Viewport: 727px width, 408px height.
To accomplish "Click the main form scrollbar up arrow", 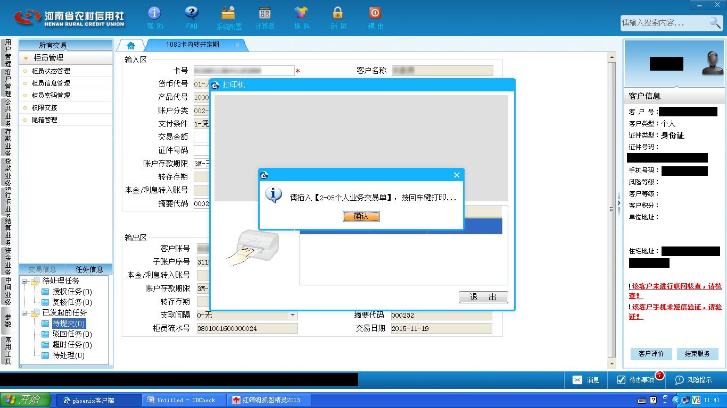I will [x=612, y=57].
